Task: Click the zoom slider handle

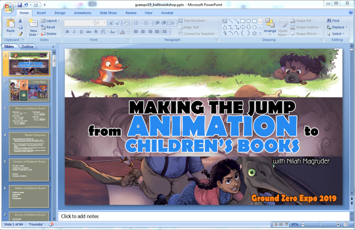Action: tap(320, 224)
